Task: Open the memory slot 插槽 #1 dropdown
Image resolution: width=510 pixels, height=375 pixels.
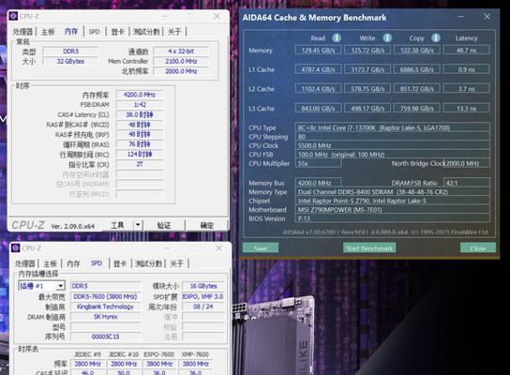Action: pyautogui.click(x=41, y=286)
